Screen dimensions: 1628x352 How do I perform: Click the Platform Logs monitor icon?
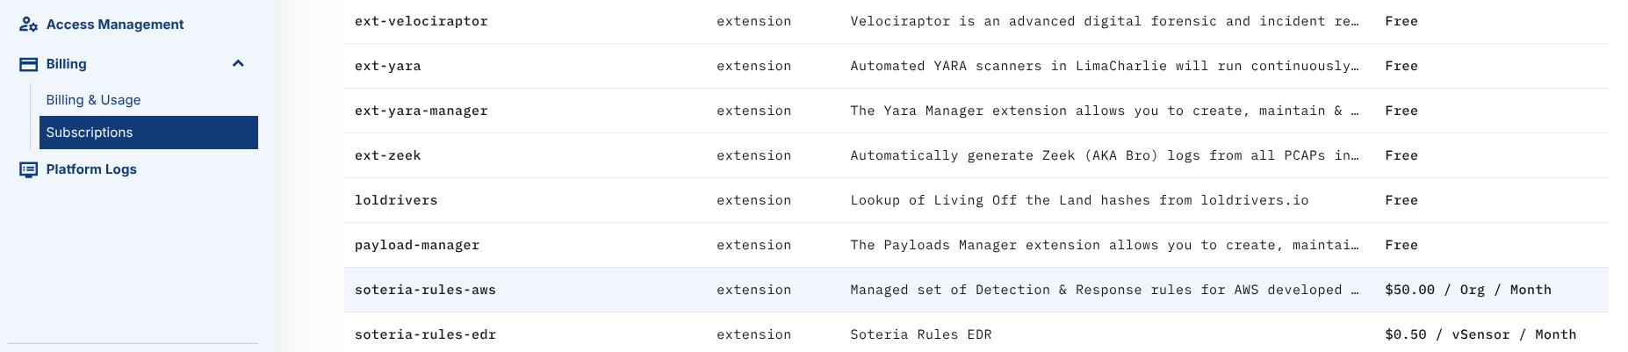click(x=28, y=169)
